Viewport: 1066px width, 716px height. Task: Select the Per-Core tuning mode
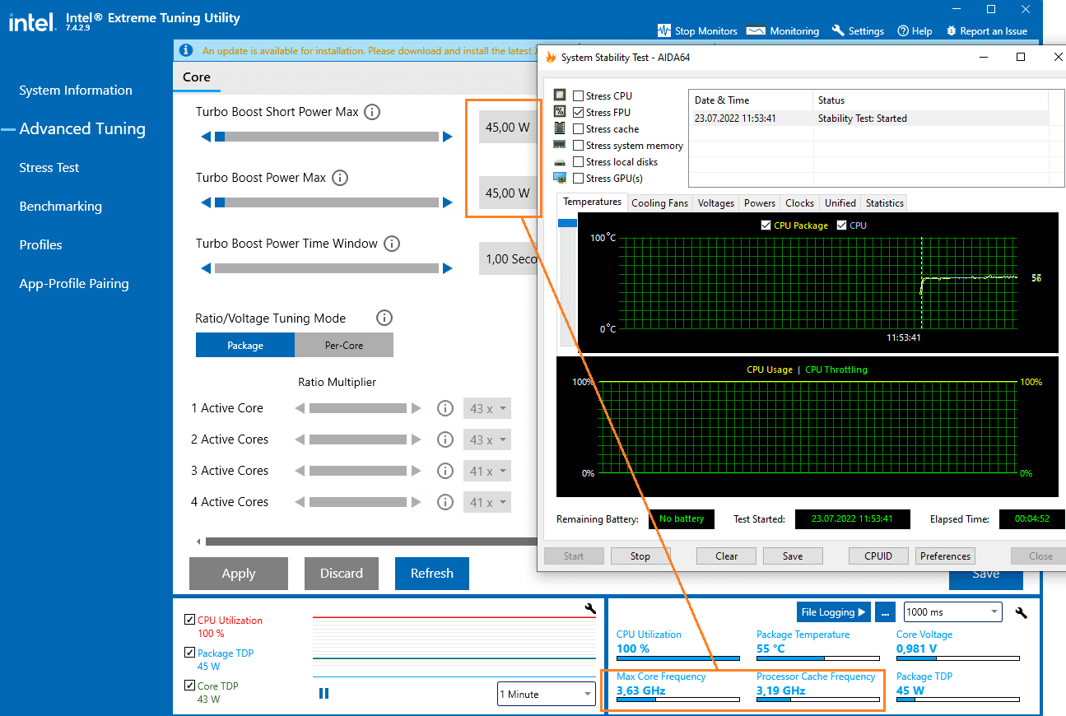click(344, 346)
